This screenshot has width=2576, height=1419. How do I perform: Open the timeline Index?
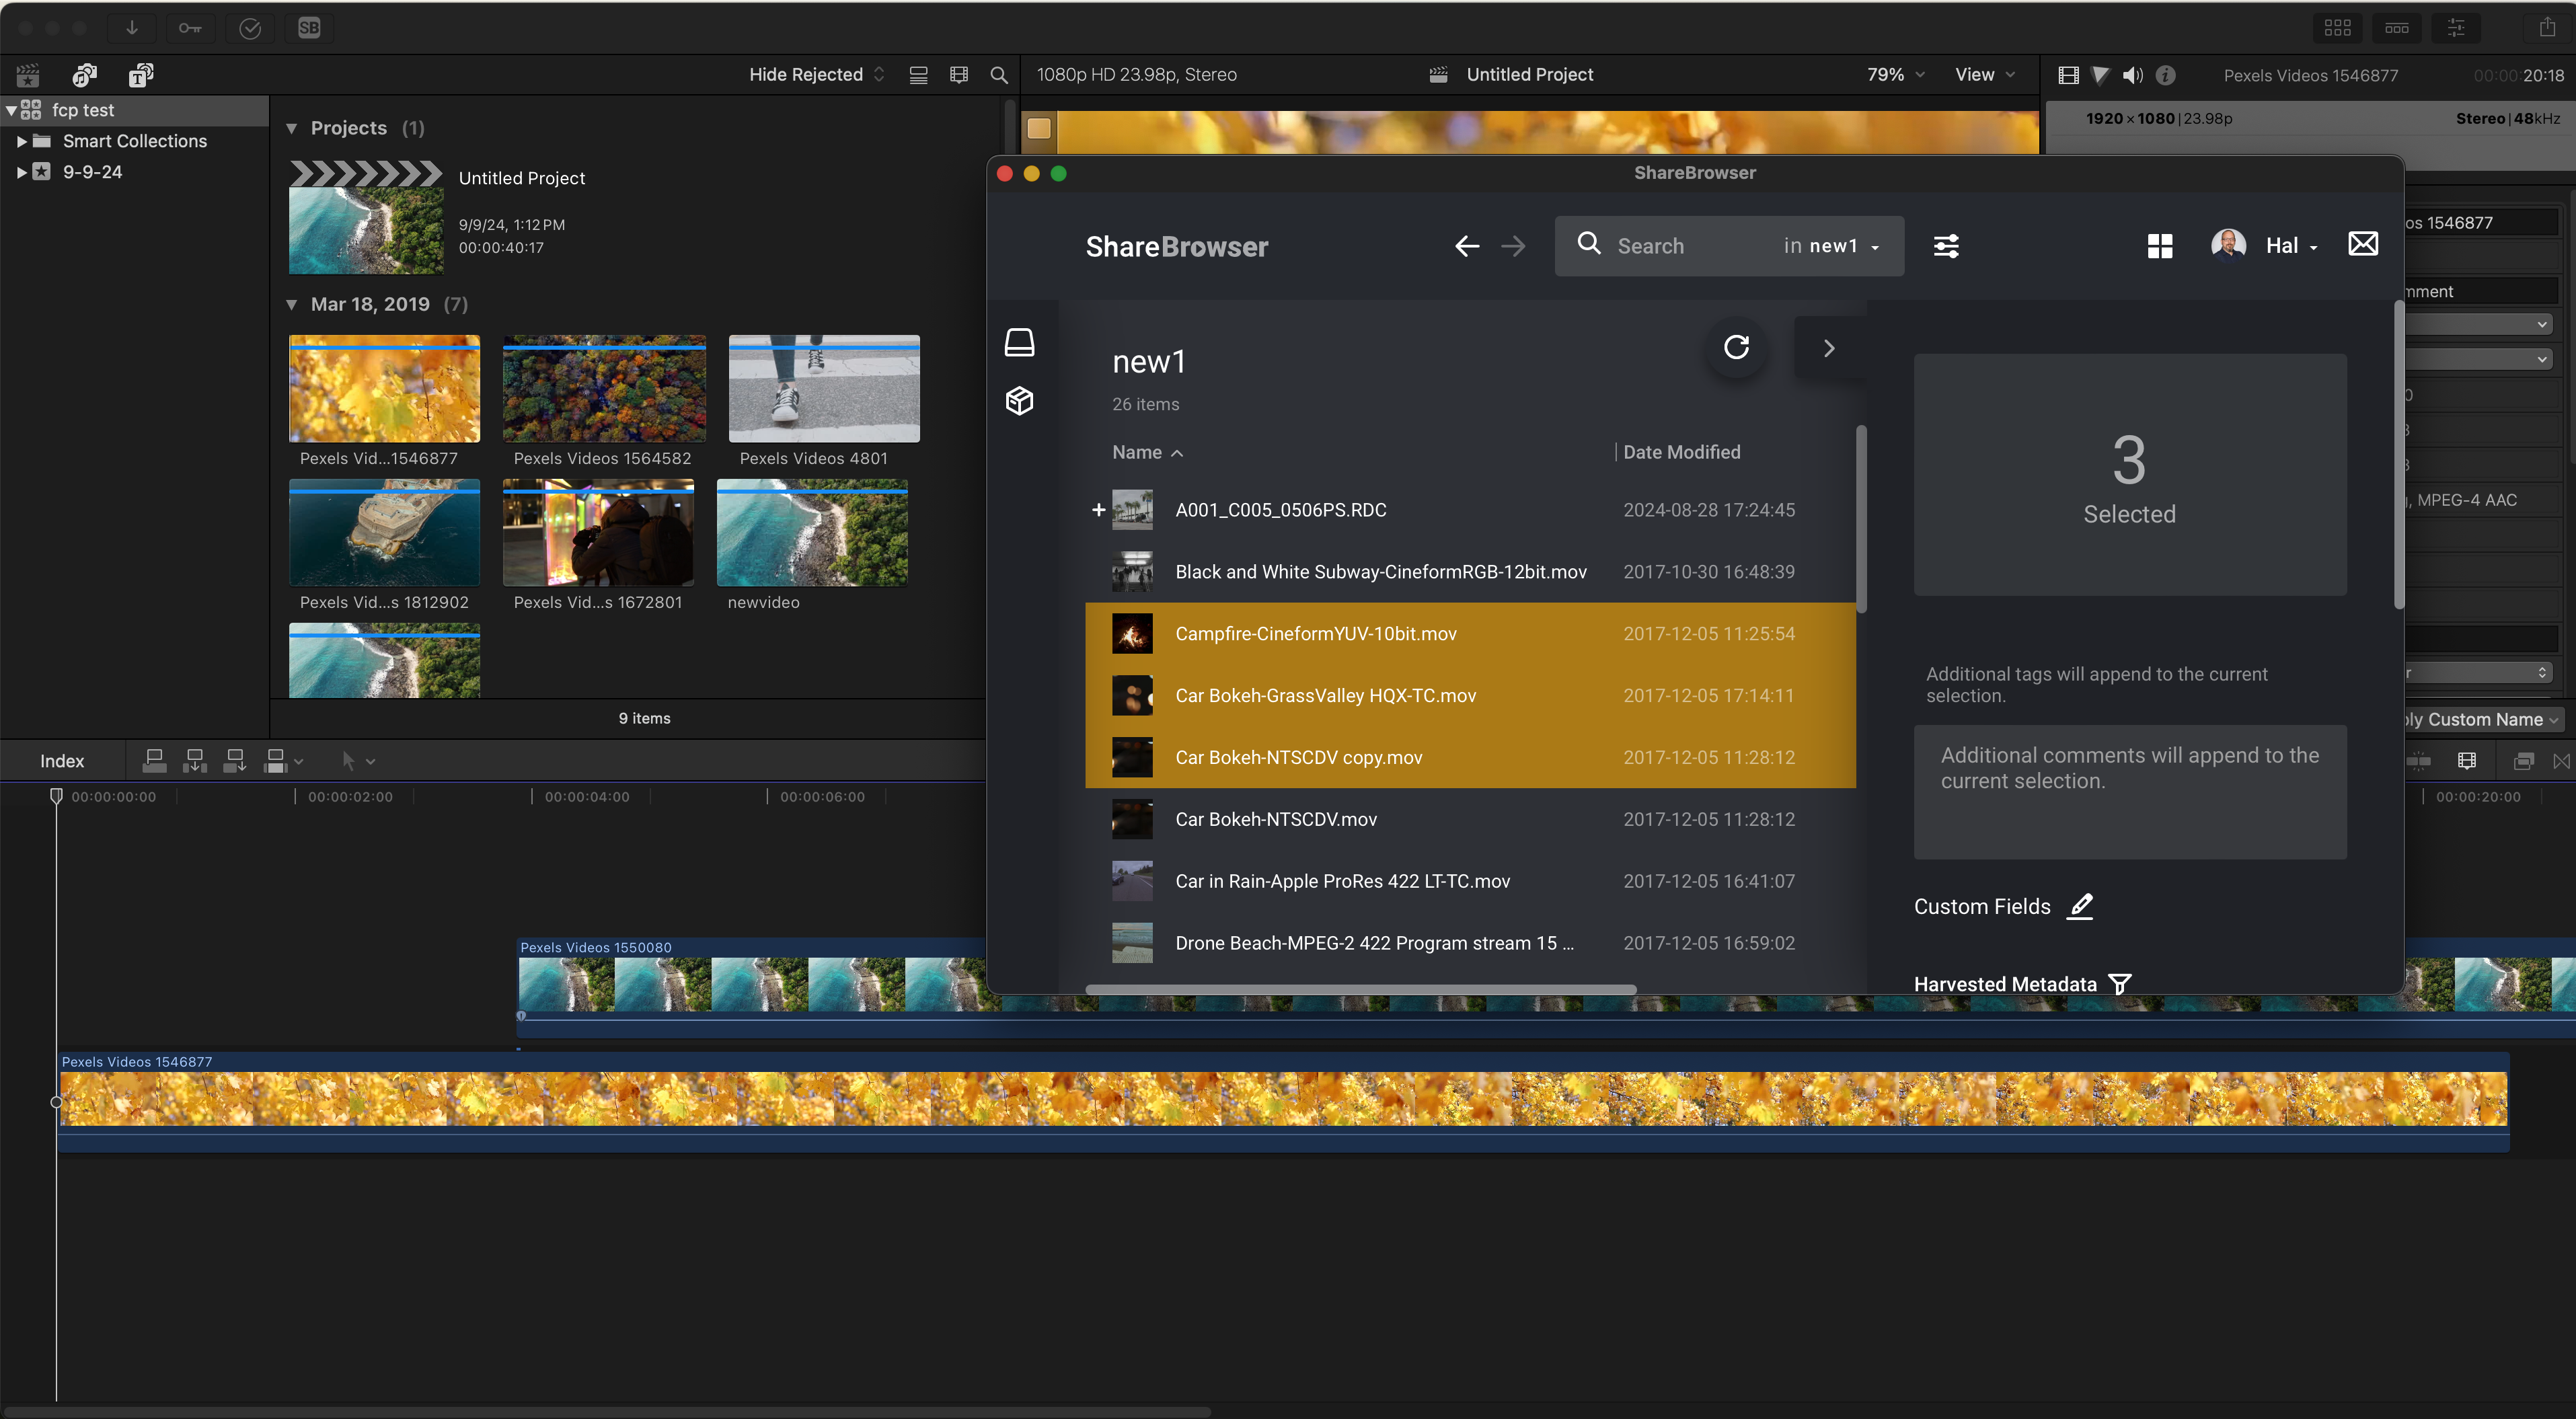point(62,761)
